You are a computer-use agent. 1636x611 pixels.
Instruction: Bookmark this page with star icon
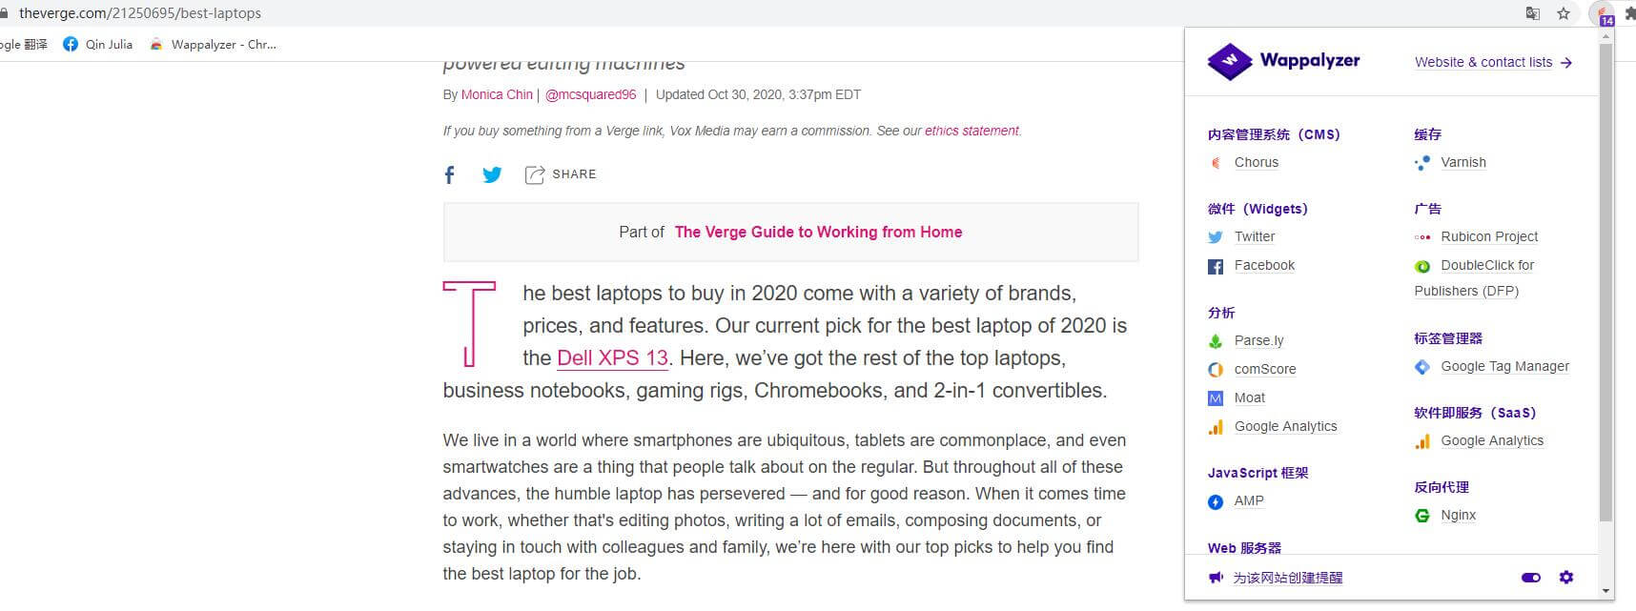1564,13
